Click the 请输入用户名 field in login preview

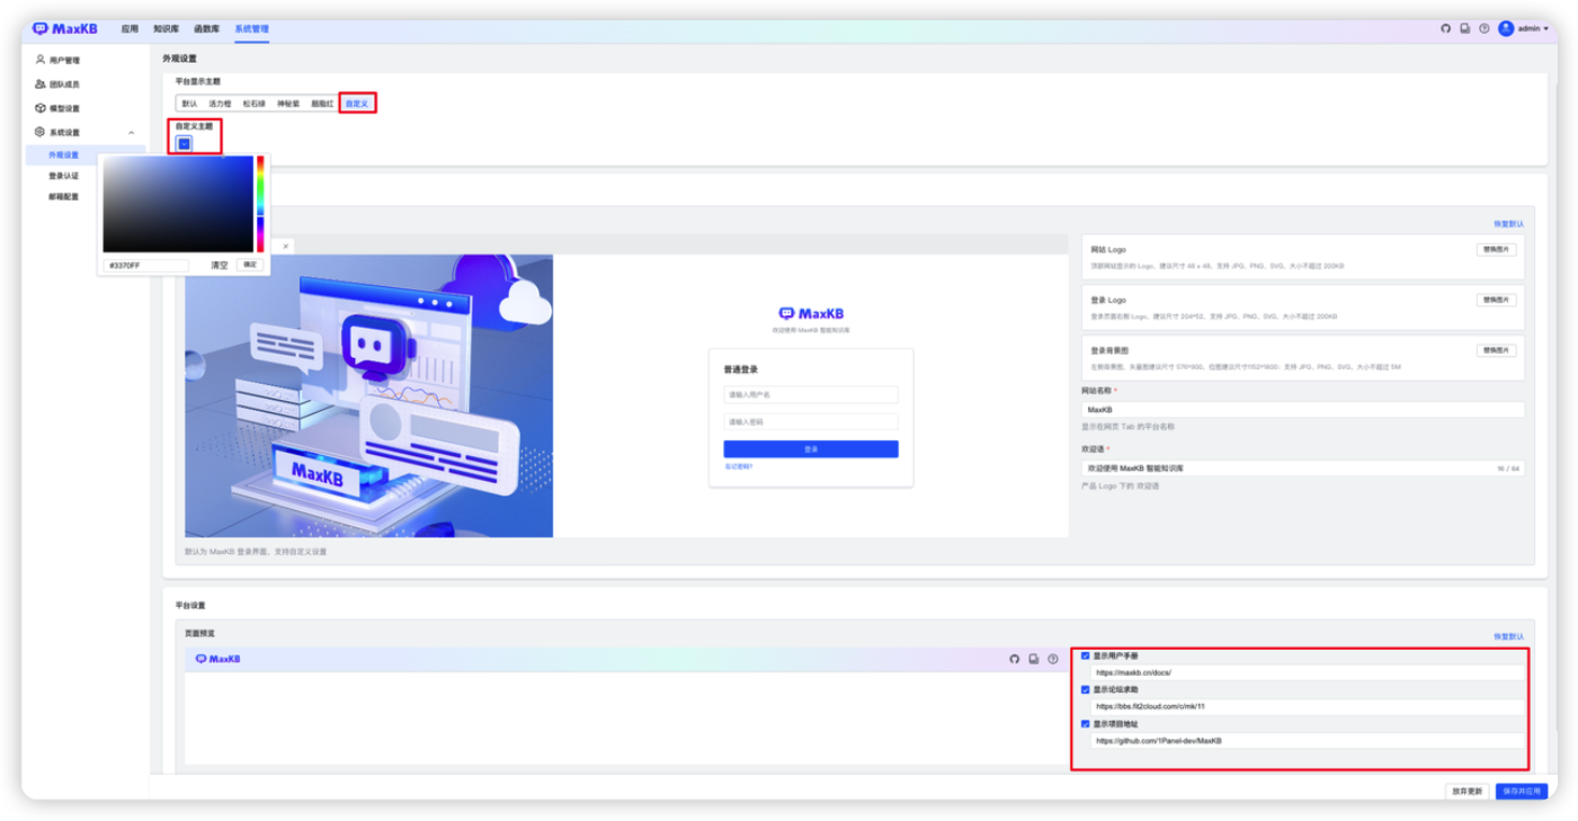click(810, 395)
